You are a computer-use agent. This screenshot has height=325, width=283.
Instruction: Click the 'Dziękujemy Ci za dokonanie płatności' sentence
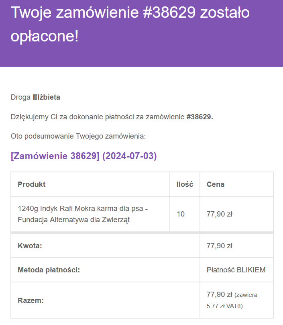pos(112,117)
